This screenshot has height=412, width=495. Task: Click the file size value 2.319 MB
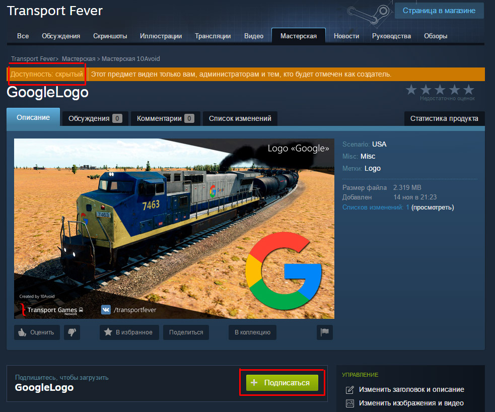407,187
